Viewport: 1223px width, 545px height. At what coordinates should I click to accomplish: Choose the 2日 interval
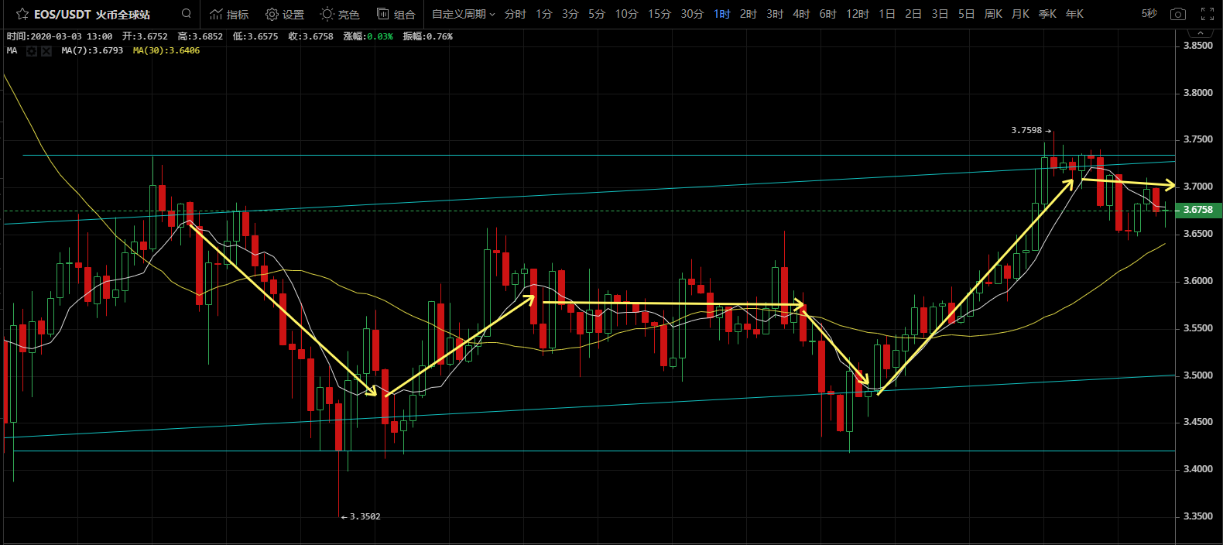[913, 14]
